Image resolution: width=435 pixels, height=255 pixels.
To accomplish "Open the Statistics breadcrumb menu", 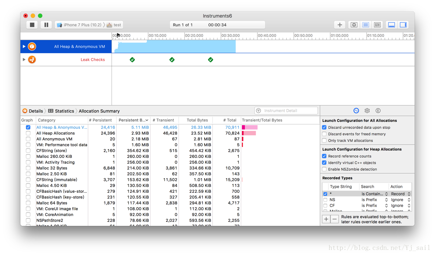I will (x=61, y=111).
